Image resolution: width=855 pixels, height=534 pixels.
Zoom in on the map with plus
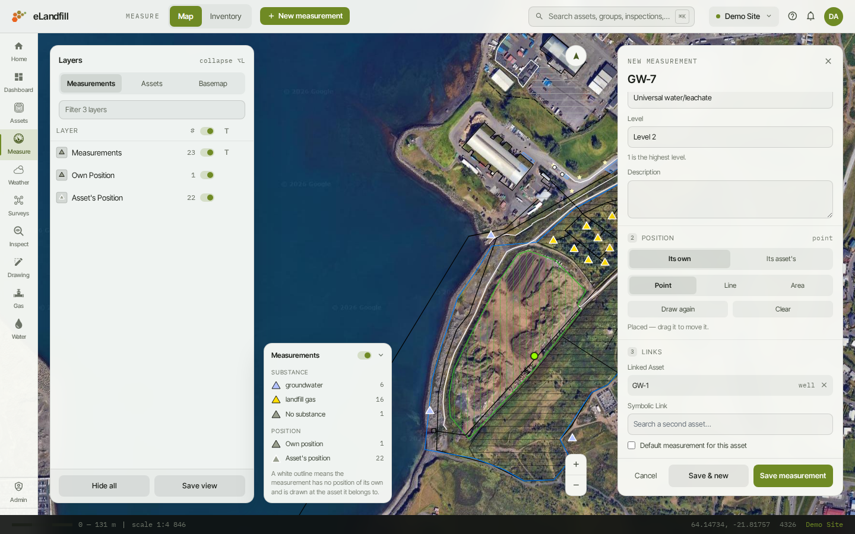pyautogui.click(x=576, y=465)
